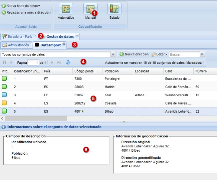Sort by Identificador unívoco column
The width and height of the screenshot is (217, 180).
pos(27,71)
